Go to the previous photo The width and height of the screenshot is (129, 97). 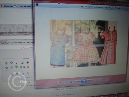click(x=78, y=81)
